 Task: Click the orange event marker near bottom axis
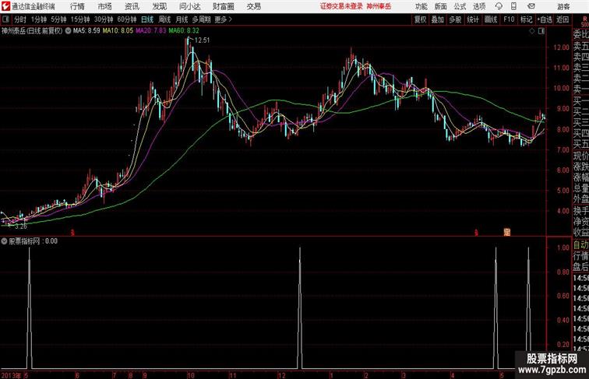[506, 232]
